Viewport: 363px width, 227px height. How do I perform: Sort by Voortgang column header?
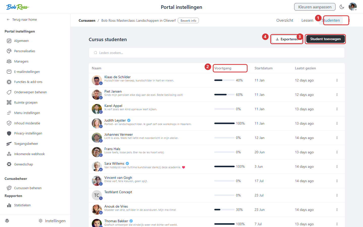(x=223, y=68)
